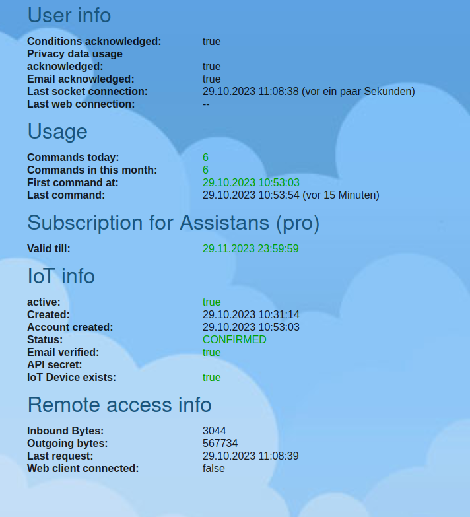This screenshot has height=517, width=470.
Task: Click the 'First command at:' label
Action: (73, 183)
